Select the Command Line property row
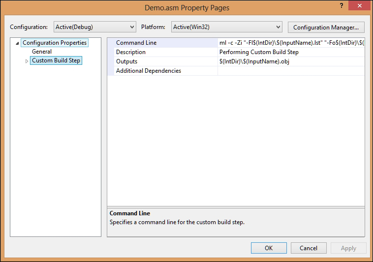 pyautogui.click(x=136, y=43)
